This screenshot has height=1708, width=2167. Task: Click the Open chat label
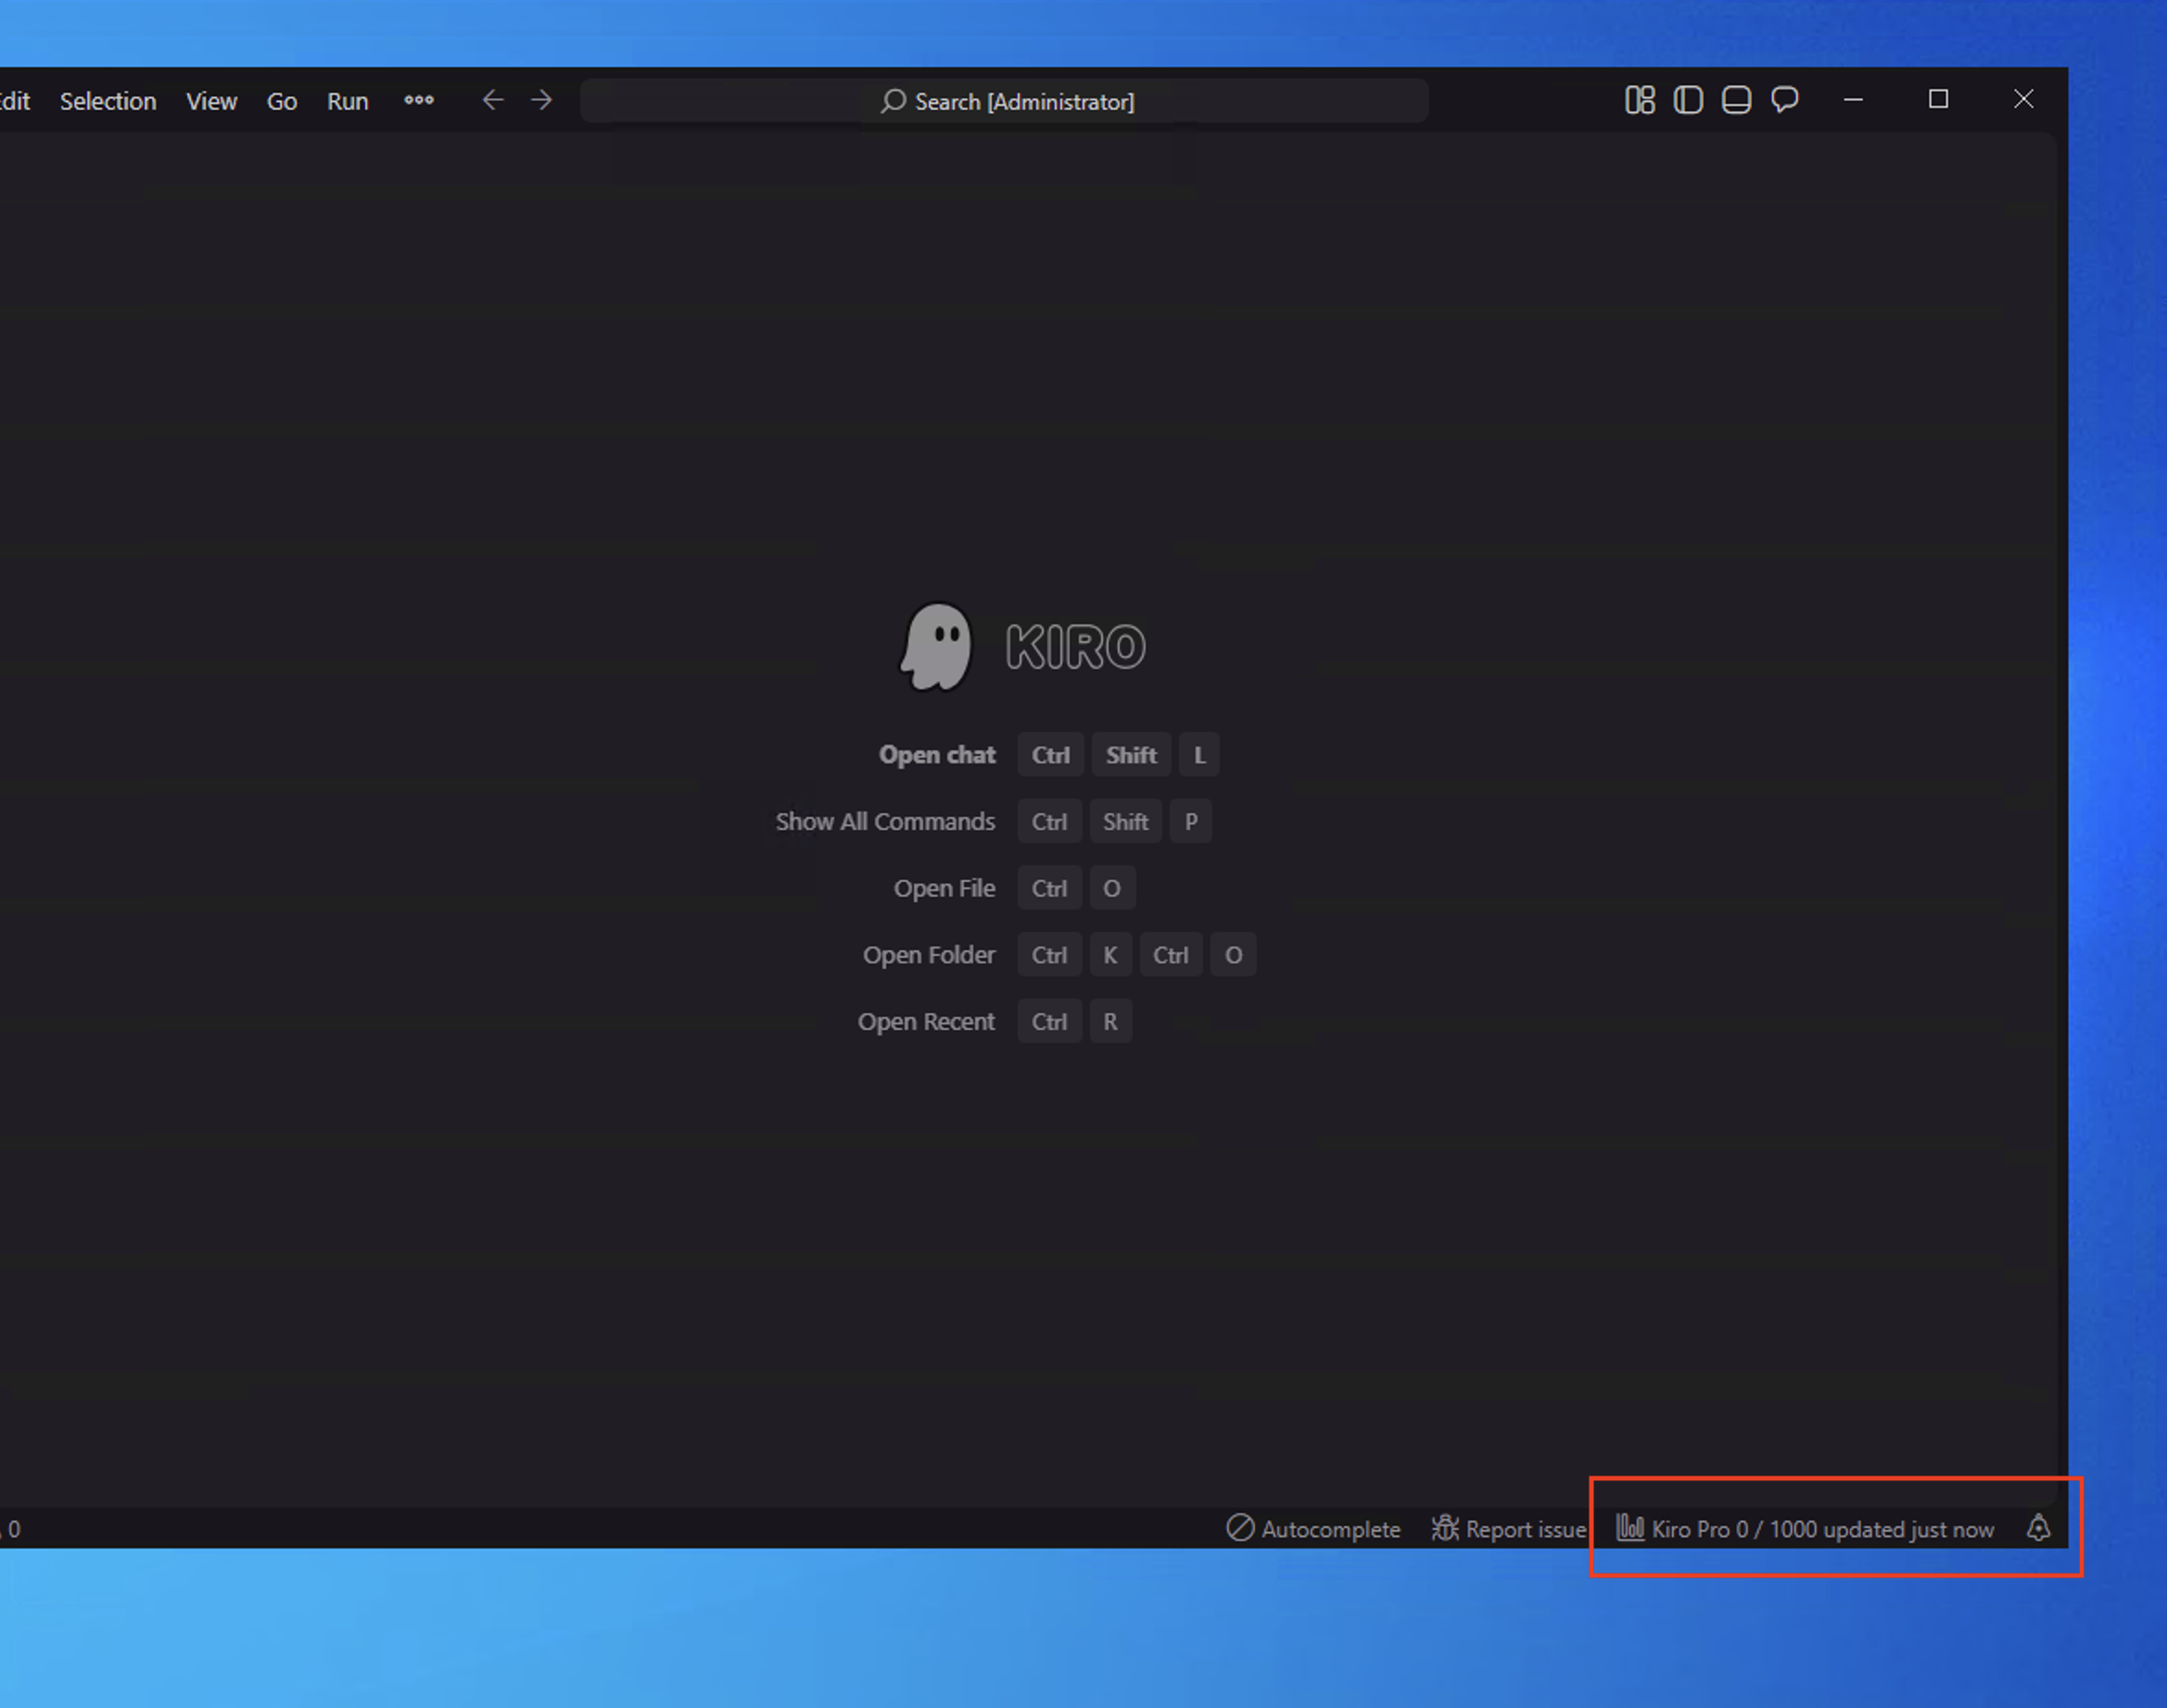936,755
